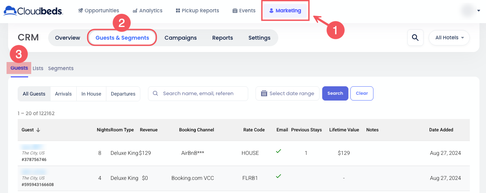Open the account menu dropdown arrow
This screenshot has width=486, height=193.
coord(479,11)
